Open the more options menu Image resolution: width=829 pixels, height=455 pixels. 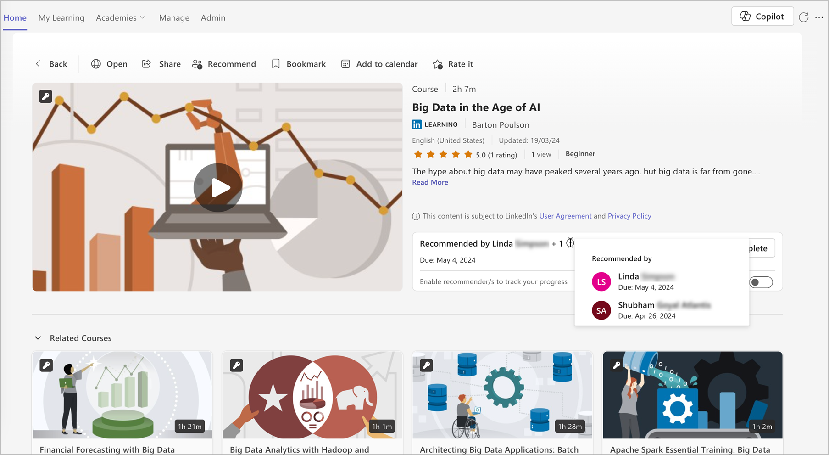pyautogui.click(x=820, y=17)
